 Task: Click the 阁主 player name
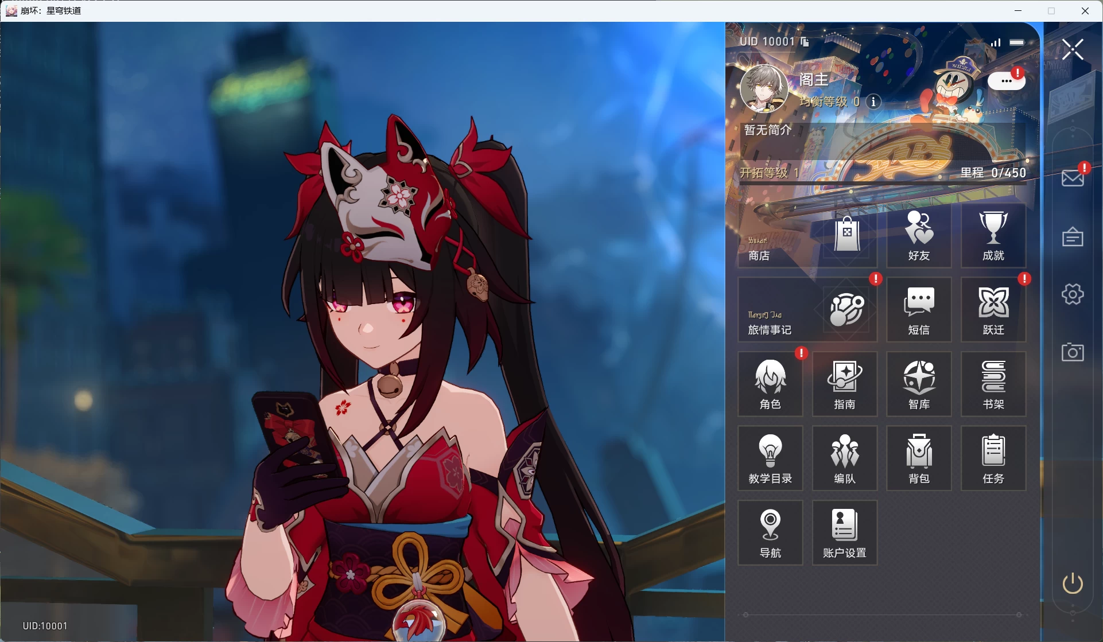(814, 80)
